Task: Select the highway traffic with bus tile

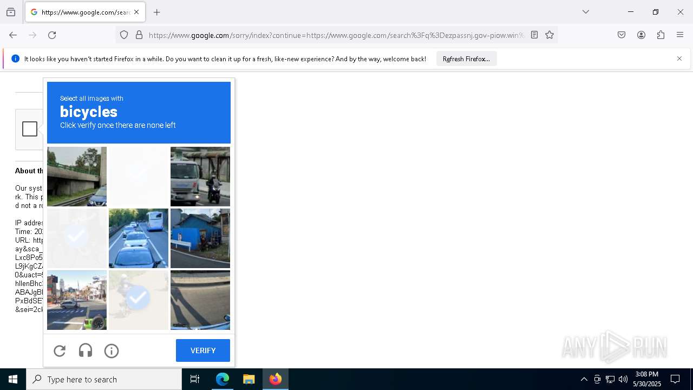Action: click(x=139, y=238)
